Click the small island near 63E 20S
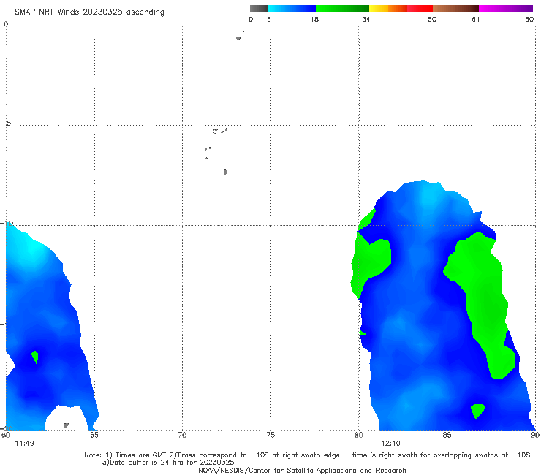 click(66, 425)
